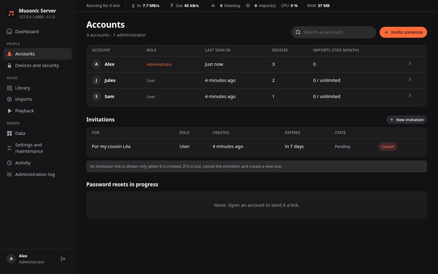Click the upload arrow icon next to Out
The height and width of the screenshot is (274, 438).
pos(172,5)
